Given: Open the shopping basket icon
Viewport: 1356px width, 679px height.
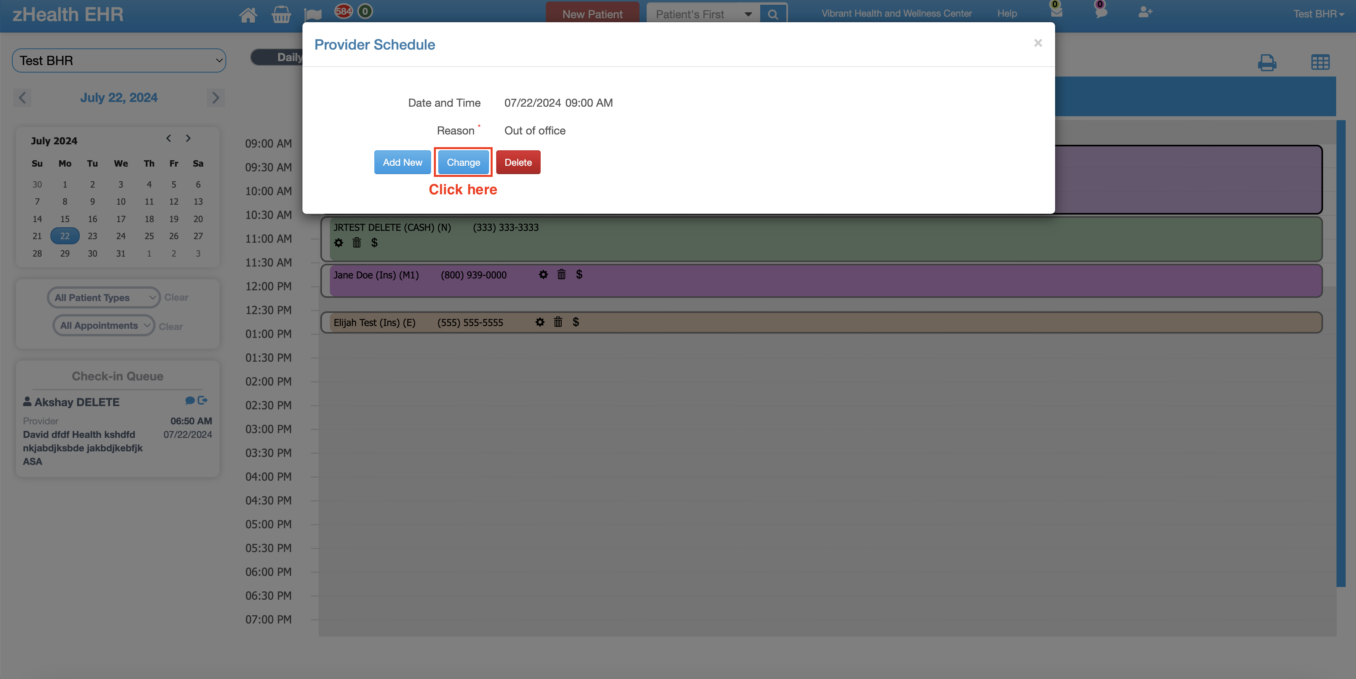Looking at the screenshot, I should (281, 14).
